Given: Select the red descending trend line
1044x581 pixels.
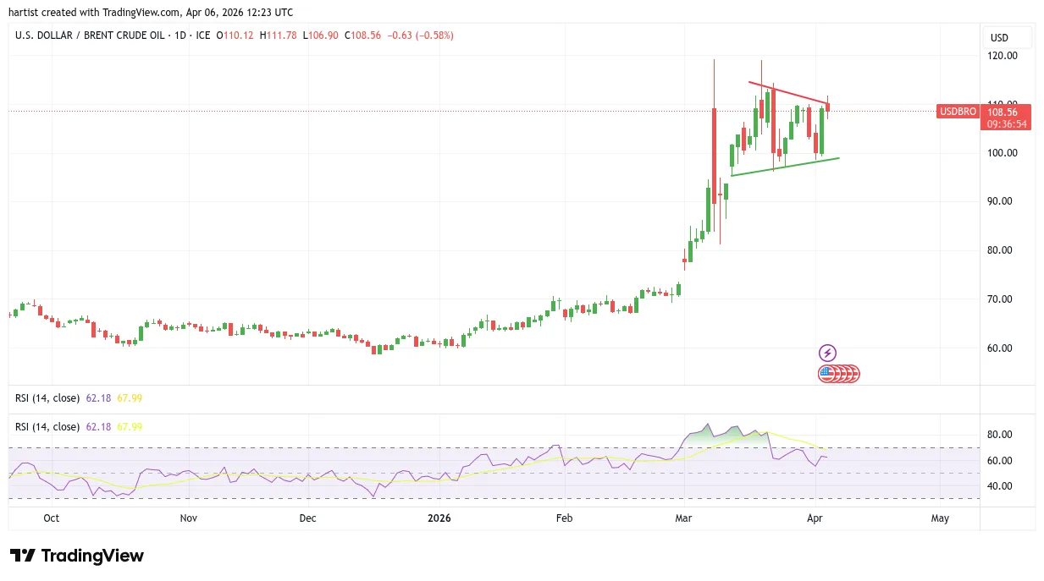Looking at the screenshot, I should click(788, 93).
